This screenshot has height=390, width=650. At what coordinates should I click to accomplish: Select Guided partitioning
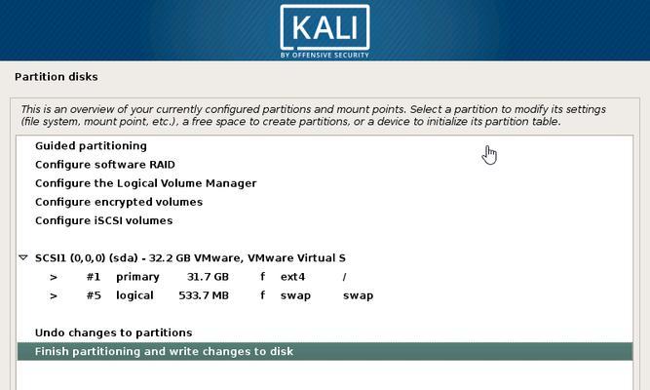pos(91,146)
